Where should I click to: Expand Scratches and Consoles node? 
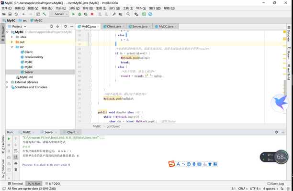(7, 87)
